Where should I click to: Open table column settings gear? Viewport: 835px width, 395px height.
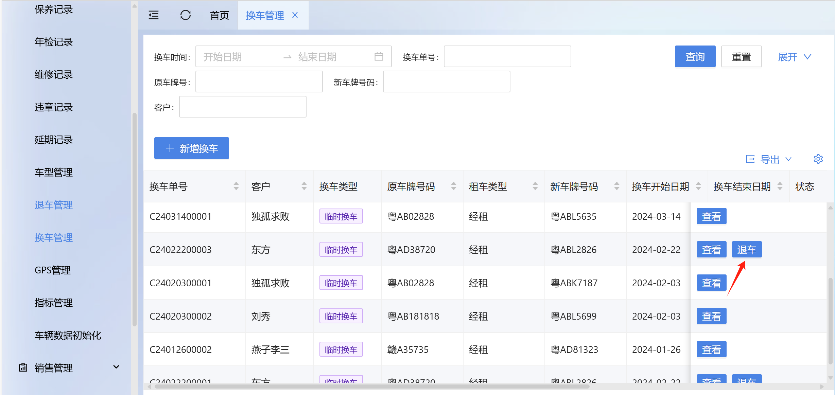pos(818,159)
